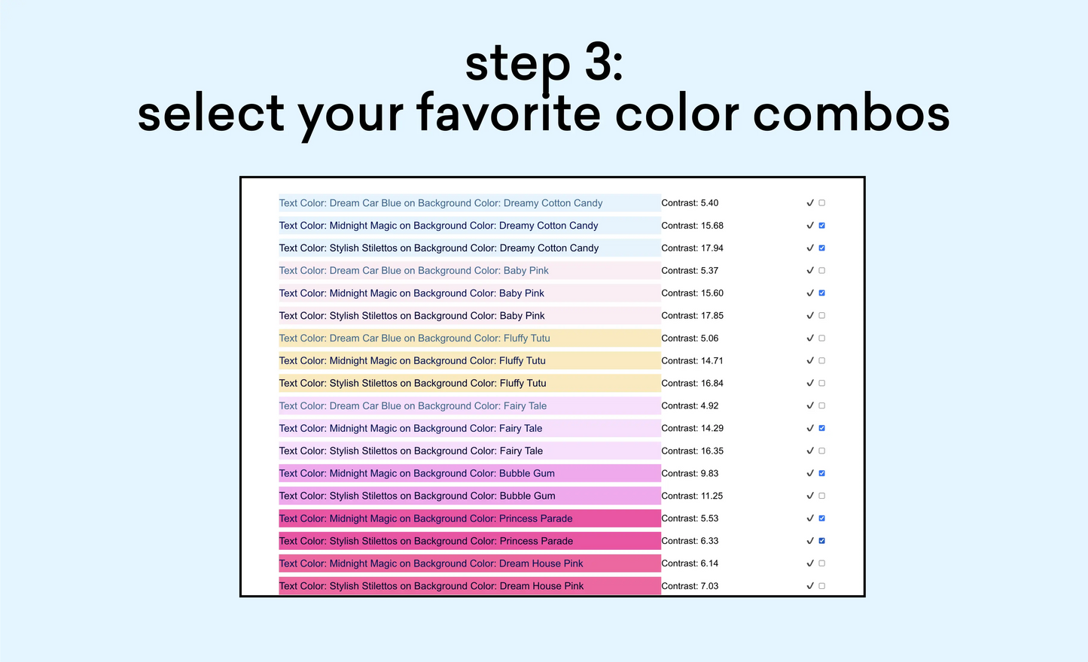Click the checkmark for Midnight Magic on Baby Pink
Viewport: 1088px width, 662px height.
(811, 293)
